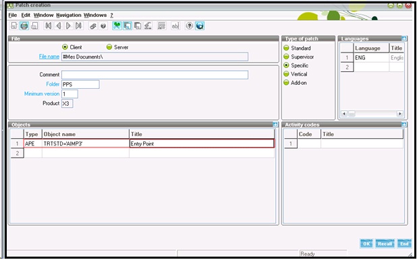417x260 pixels.
Task: Click the Entry Point title cell
Action: tap(202, 143)
